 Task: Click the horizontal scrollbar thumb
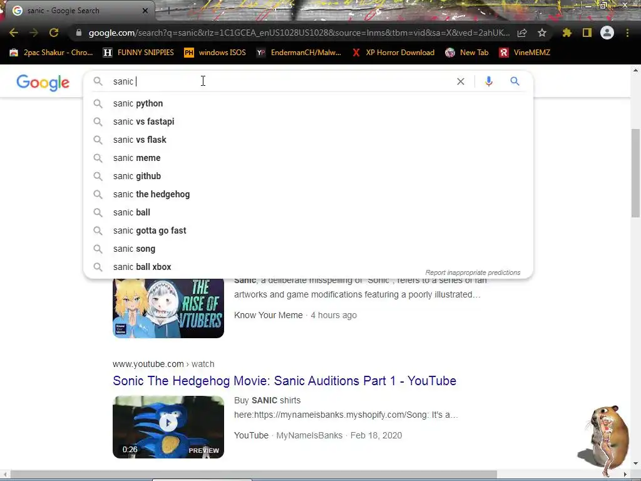254,475
